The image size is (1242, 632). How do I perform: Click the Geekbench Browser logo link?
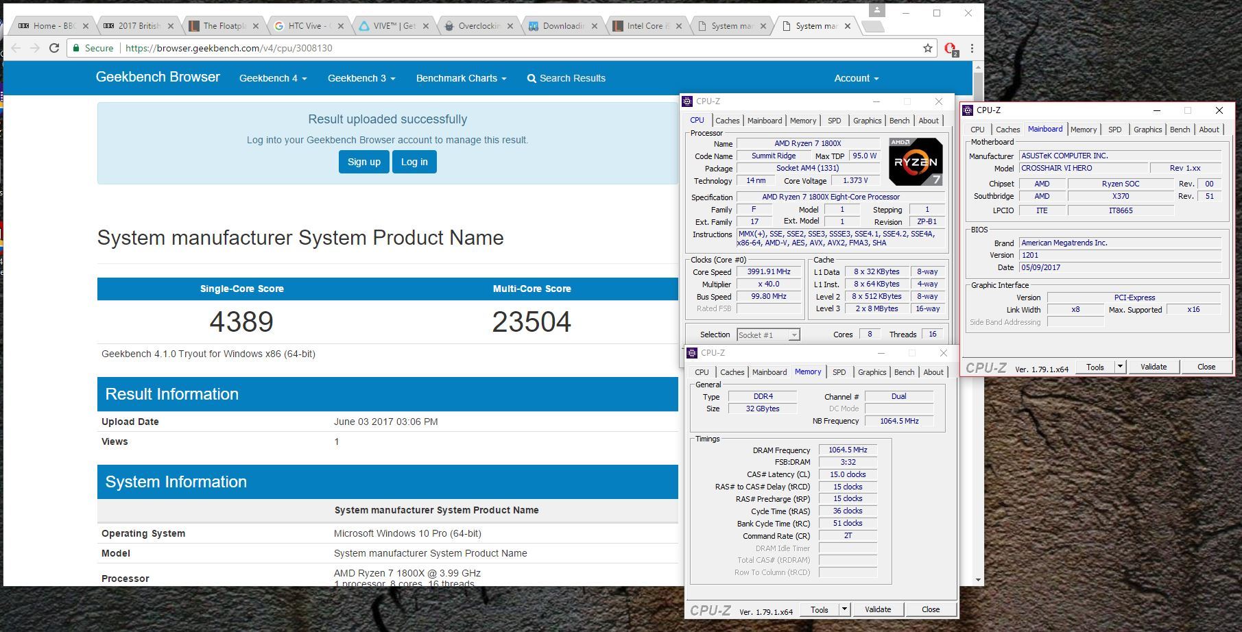point(158,77)
